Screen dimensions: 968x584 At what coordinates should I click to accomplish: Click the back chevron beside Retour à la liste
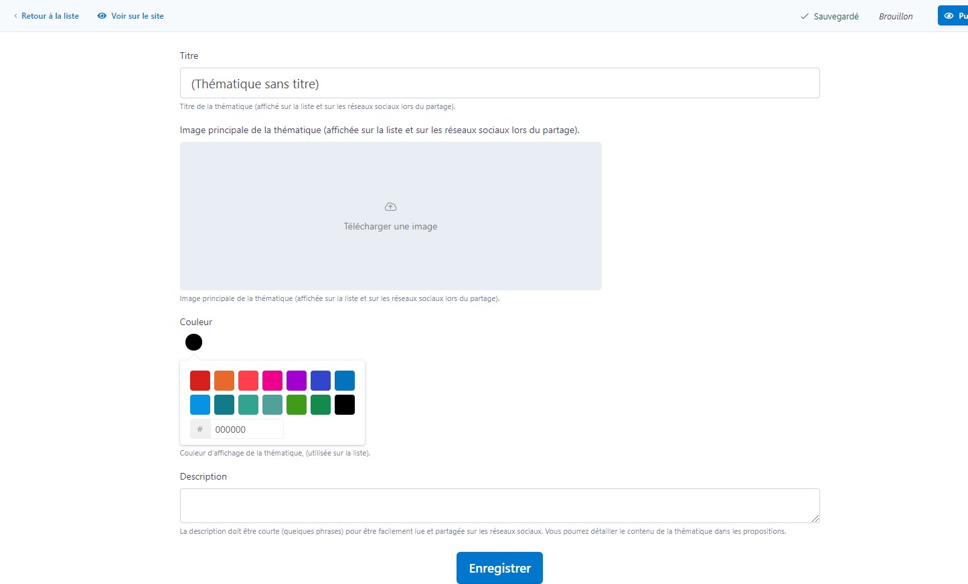click(15, 16)
